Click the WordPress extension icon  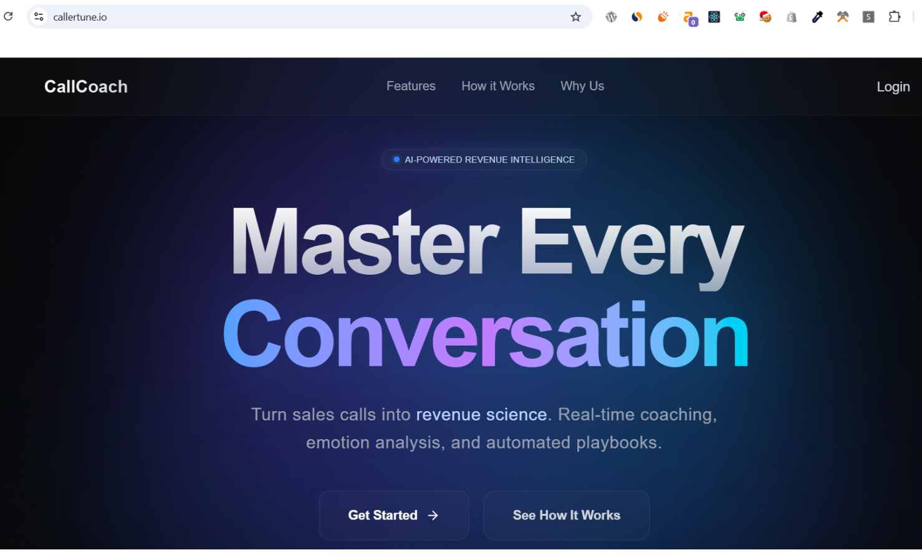point(611,17)
